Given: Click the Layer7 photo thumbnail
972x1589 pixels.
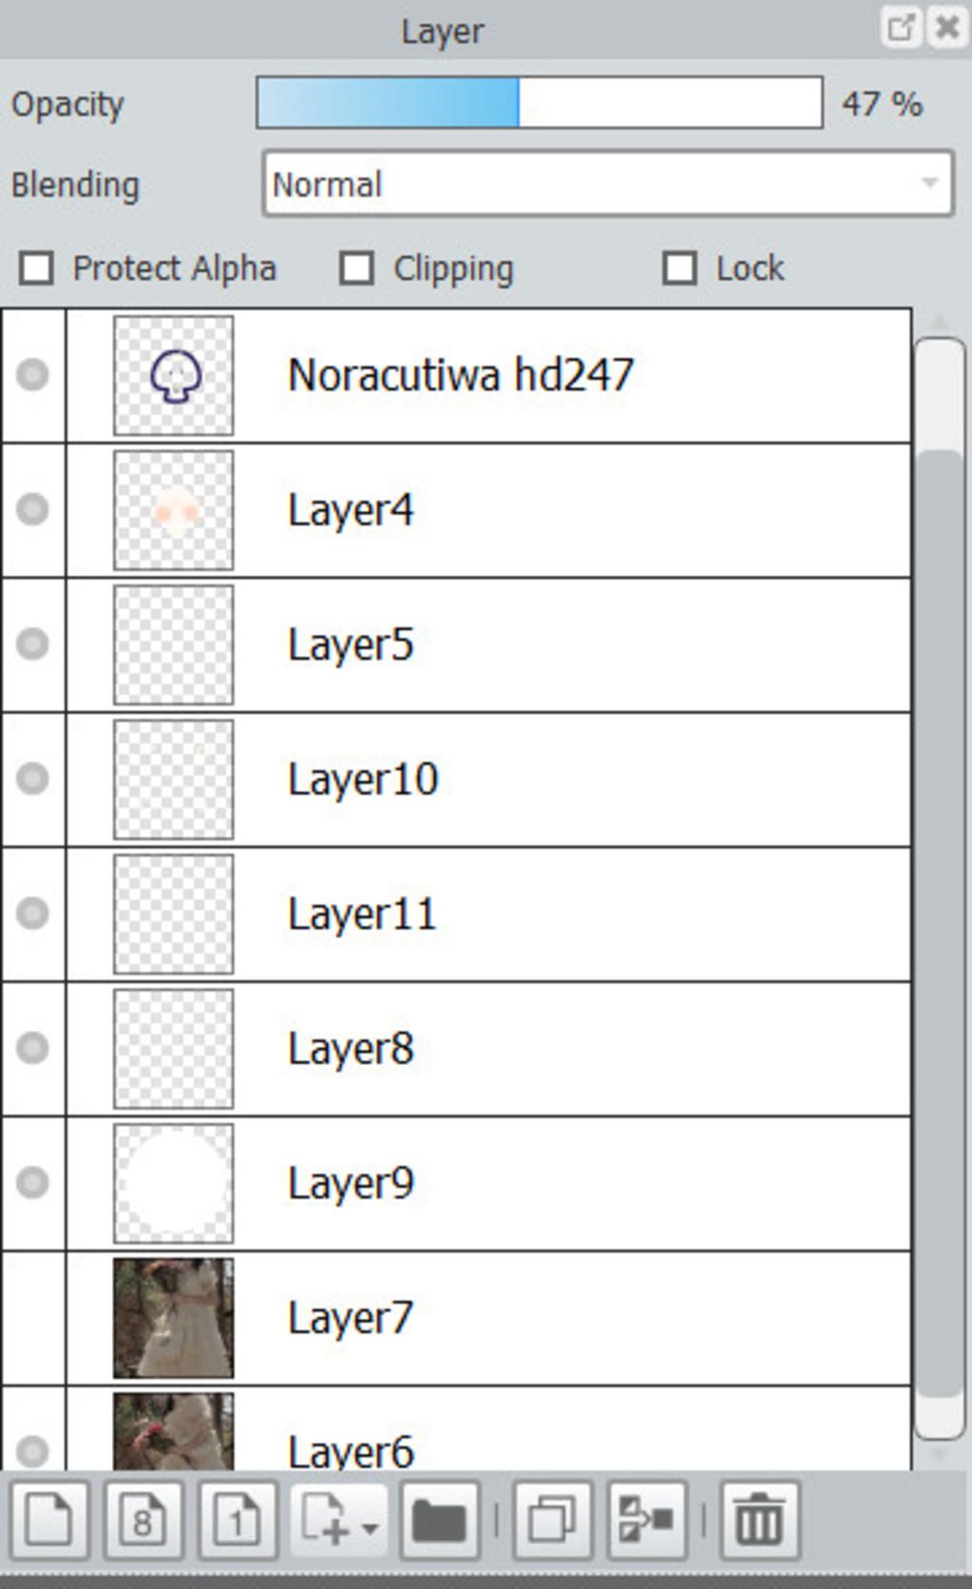Looking at the screenshot, I should click(174, 1318).
